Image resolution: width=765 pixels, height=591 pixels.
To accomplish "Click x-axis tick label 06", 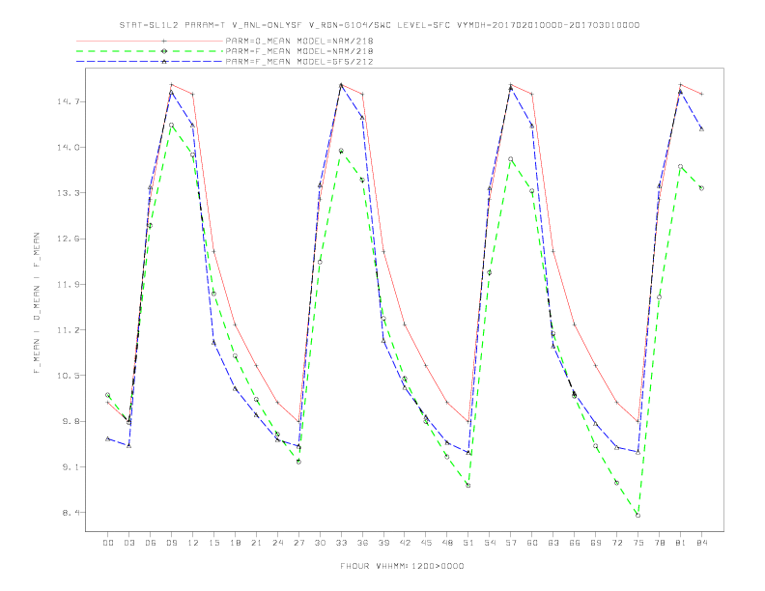I will pos(151,543).
